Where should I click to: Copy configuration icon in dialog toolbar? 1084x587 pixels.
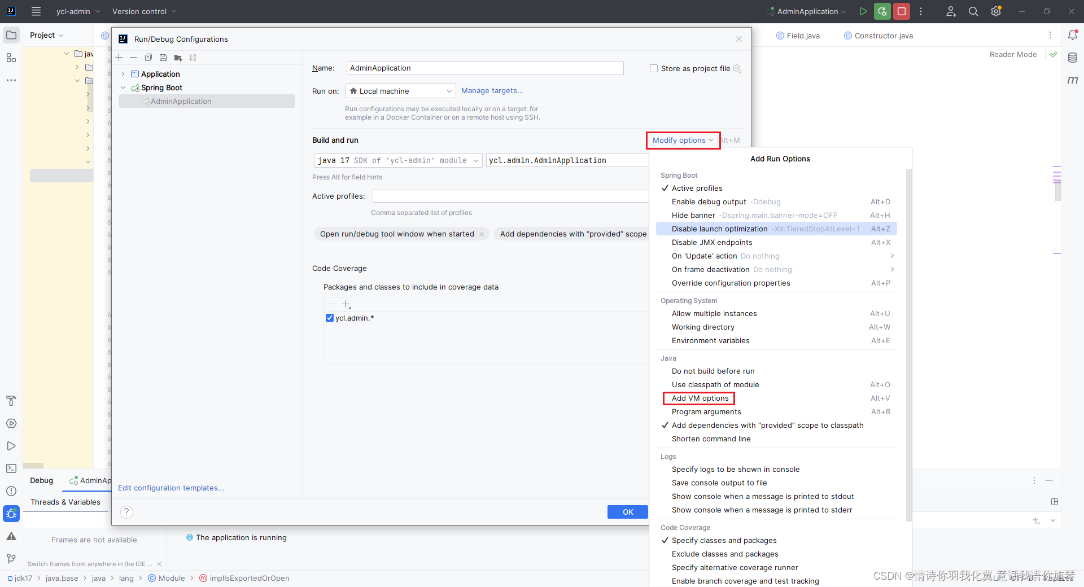click(148, 58)
